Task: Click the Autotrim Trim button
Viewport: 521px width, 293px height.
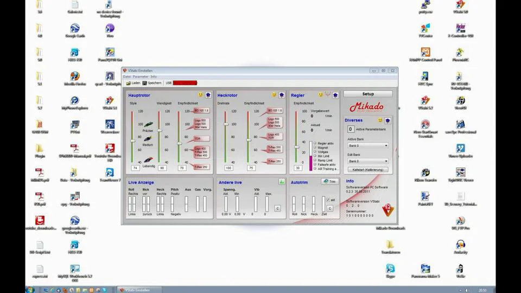Action: [329, 181]
